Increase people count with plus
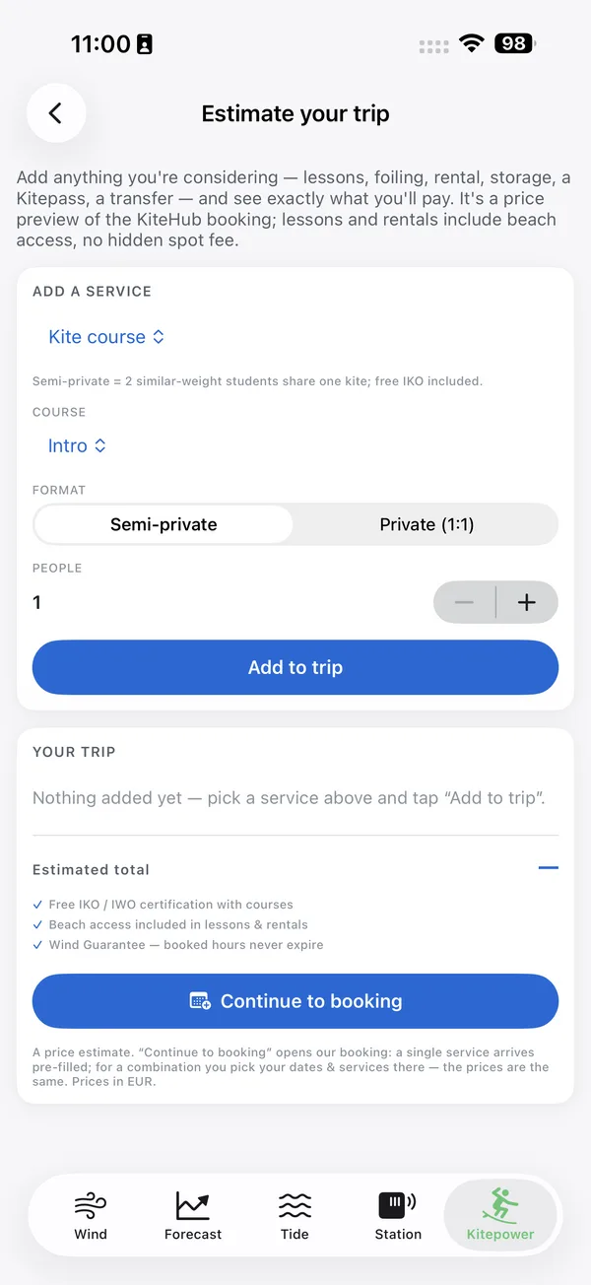This screenshot has width=591, height=1285. 527,602
